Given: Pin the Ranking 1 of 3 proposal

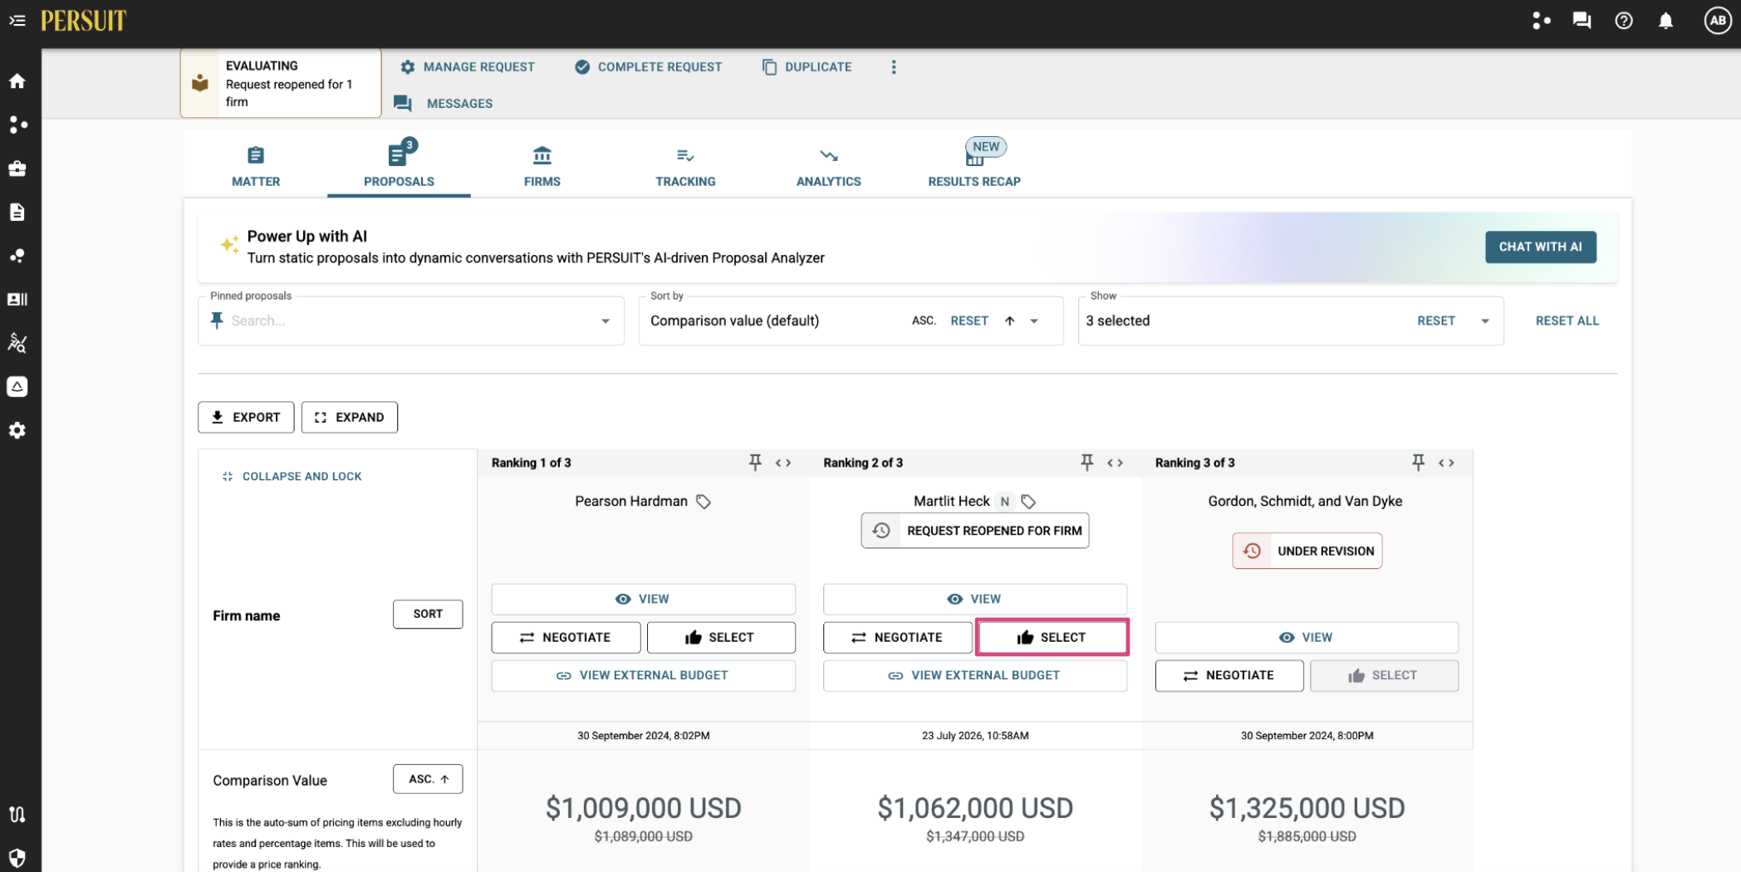Looking at the screenshot, I should point(755,463).
